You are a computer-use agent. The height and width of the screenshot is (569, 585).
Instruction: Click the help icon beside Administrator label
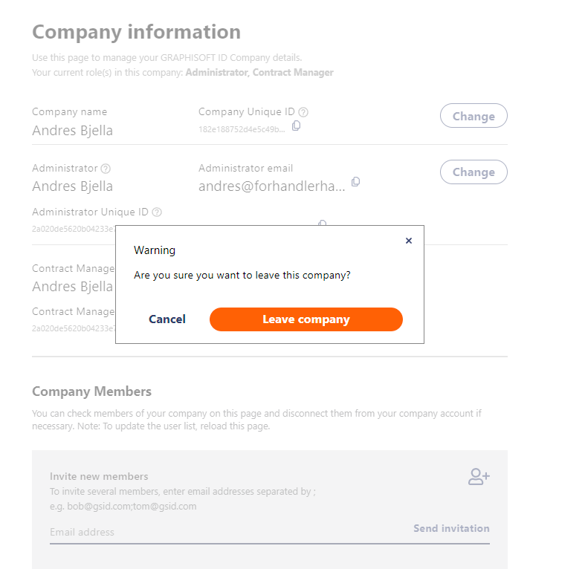tap(106, 169)
